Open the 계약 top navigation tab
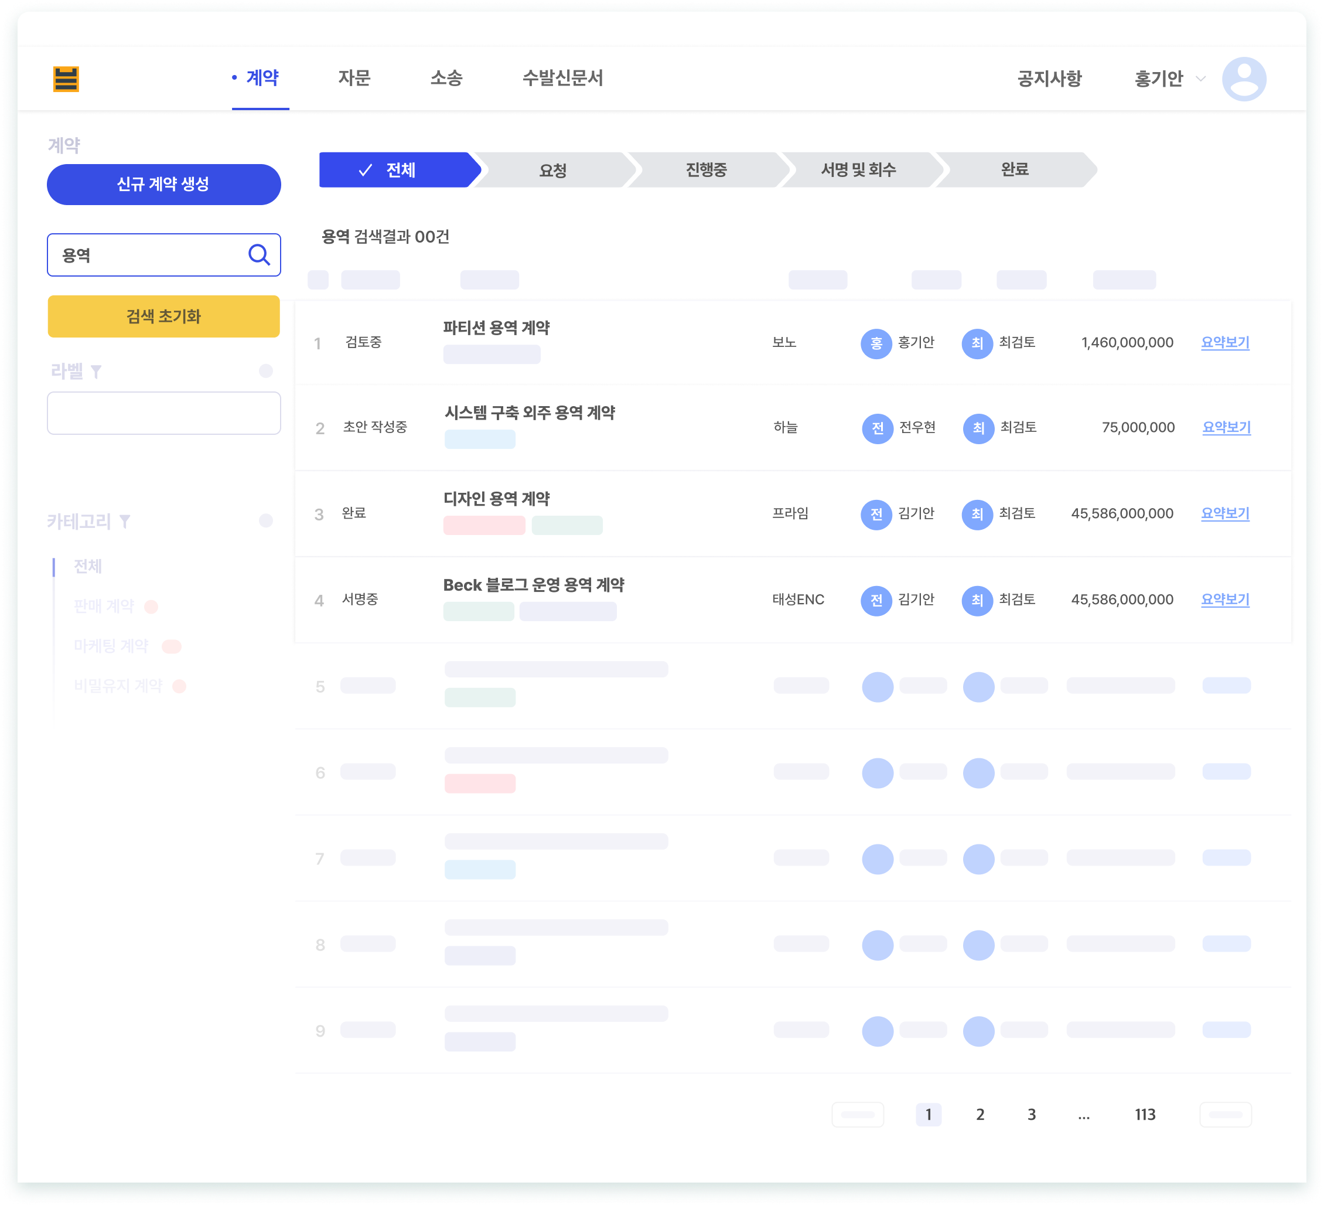1324x1206 pixels. pyautogui.click(x=261, y=78)
